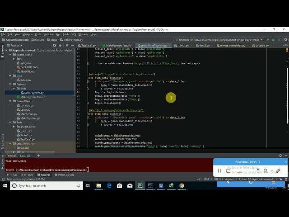
Task: Open the VCS menu
Action: (74, 34)
